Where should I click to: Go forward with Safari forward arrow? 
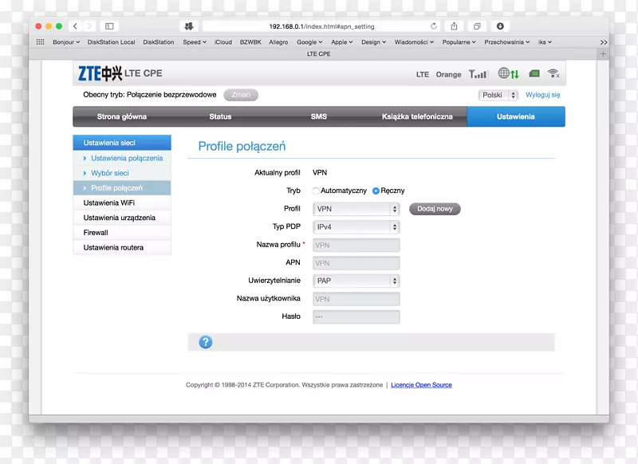[x=89, y=26]
